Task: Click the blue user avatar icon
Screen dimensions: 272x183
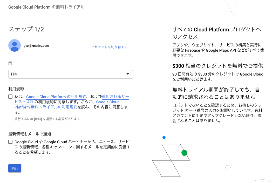Action: [x=15, y=45]
